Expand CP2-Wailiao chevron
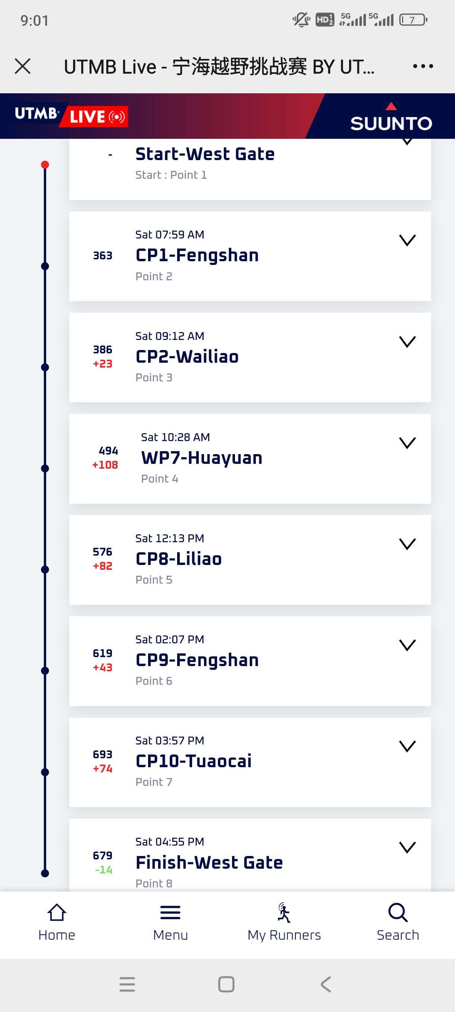 pyautogui.click(x=407, y=341)
